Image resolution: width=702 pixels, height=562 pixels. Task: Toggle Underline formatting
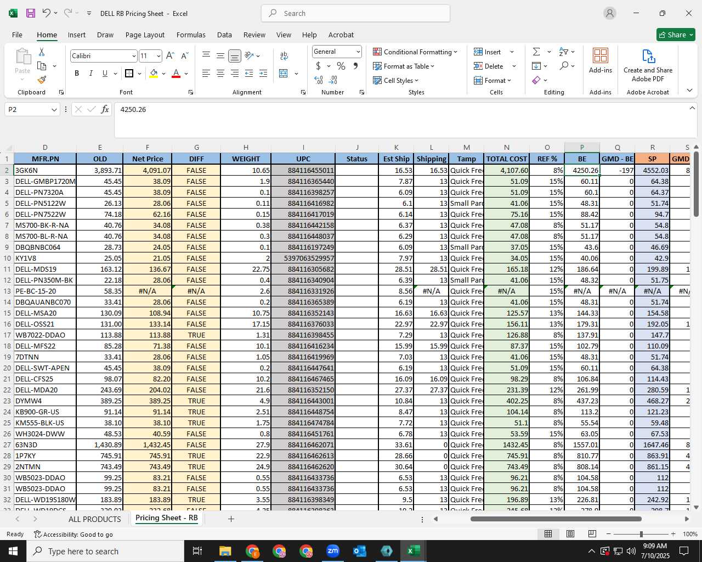coord(105,74)
